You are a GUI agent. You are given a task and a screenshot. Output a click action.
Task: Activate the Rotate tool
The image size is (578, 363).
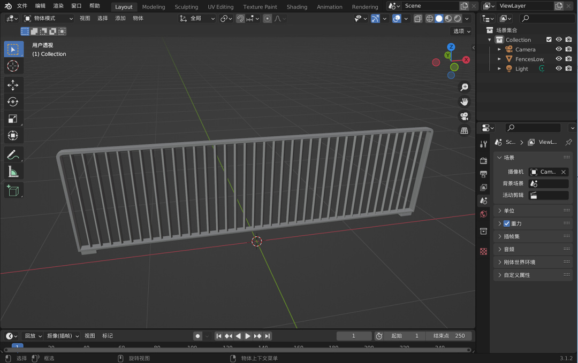13,102
